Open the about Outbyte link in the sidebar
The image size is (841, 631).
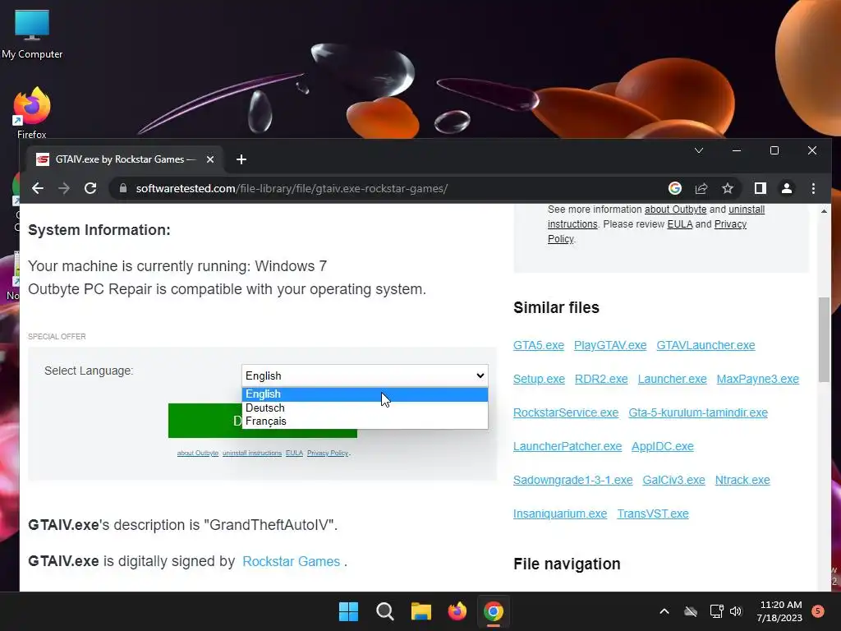[x=675, y=210]
